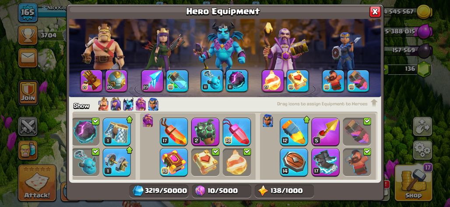
Task: Select the upgradable level 1 metal dumbbell equipment
Action: point(117,162)
